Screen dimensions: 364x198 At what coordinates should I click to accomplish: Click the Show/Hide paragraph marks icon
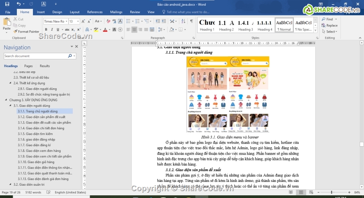coord(191,21)
